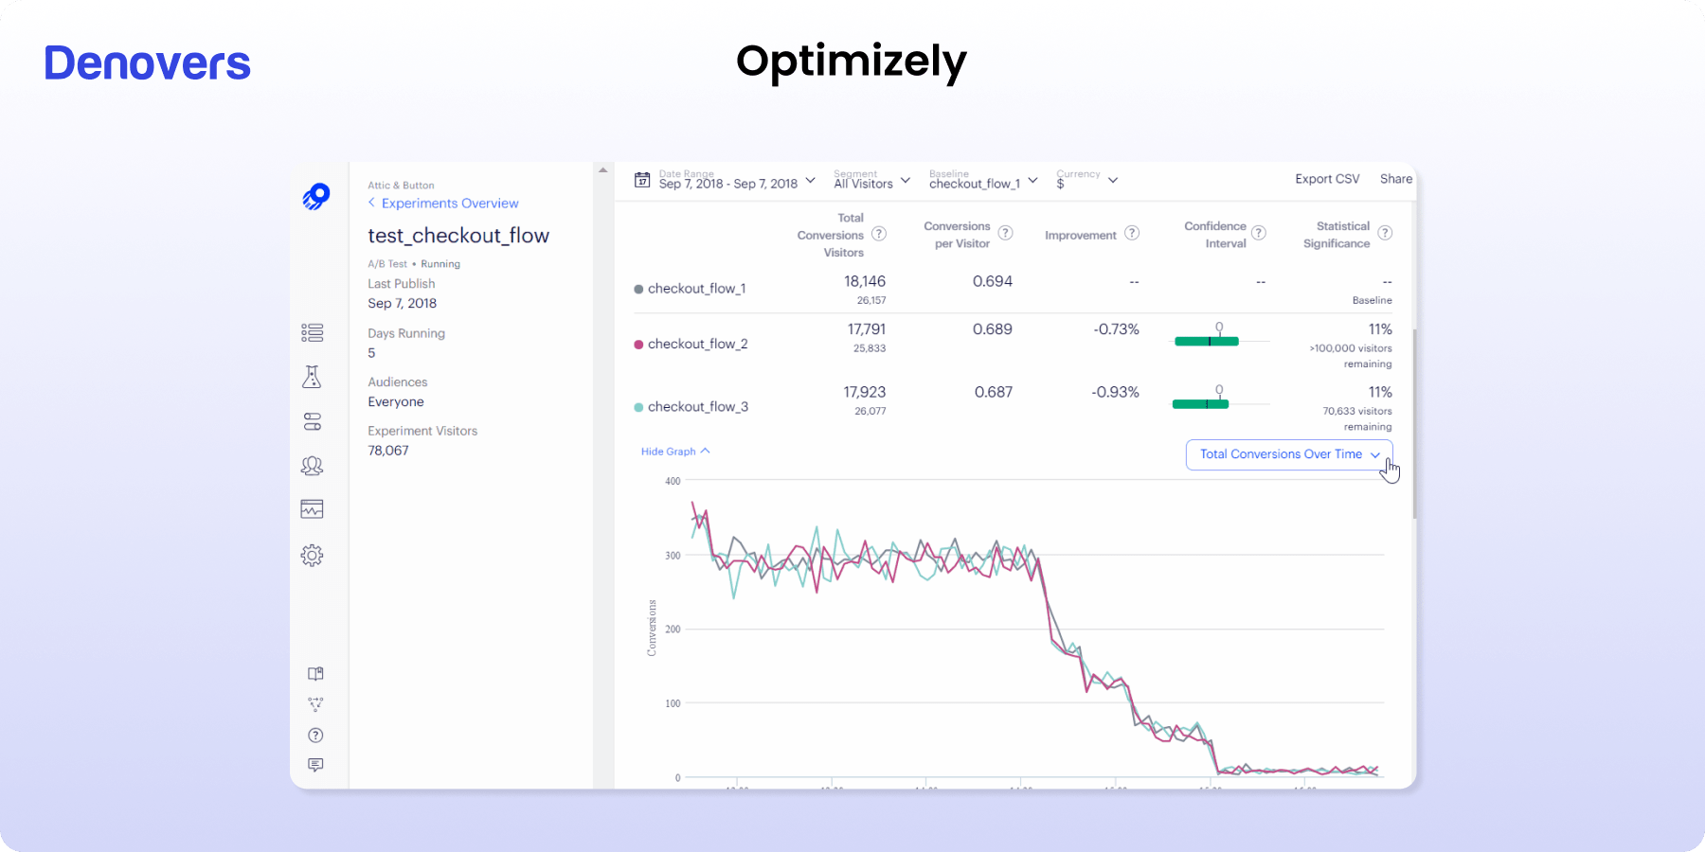Open the Segment All Visitors dropdown

(x=871, y=180)
